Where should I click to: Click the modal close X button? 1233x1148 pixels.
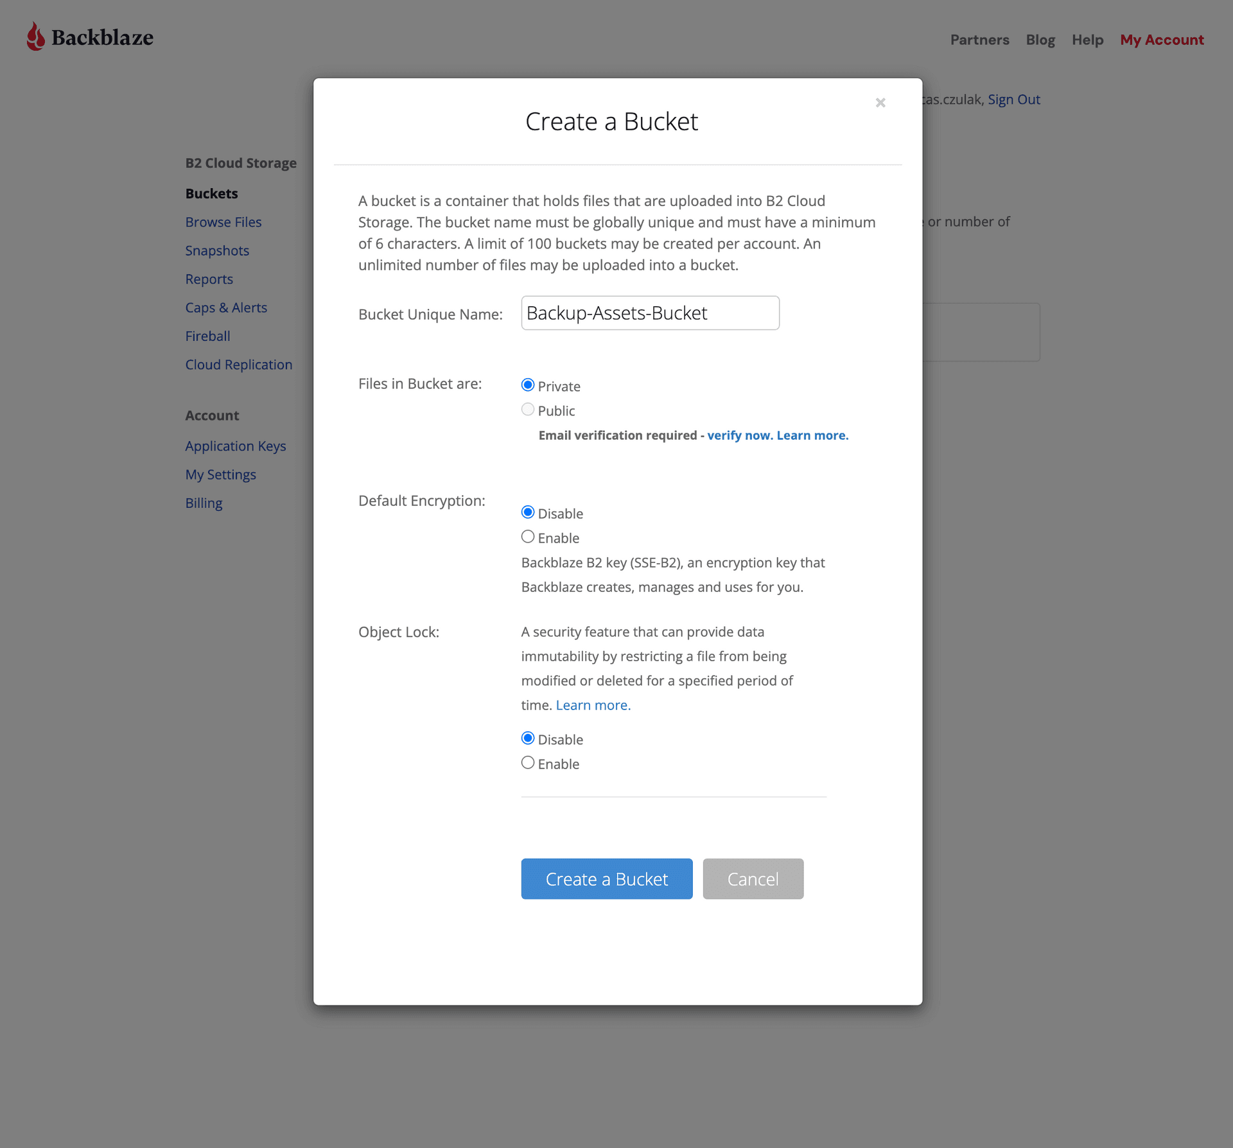pos(881,103)
